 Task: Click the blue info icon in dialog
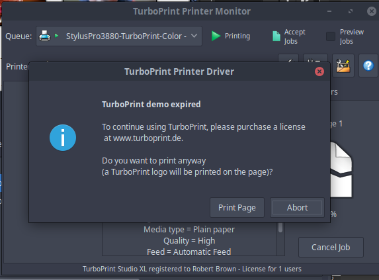(63, 138)
